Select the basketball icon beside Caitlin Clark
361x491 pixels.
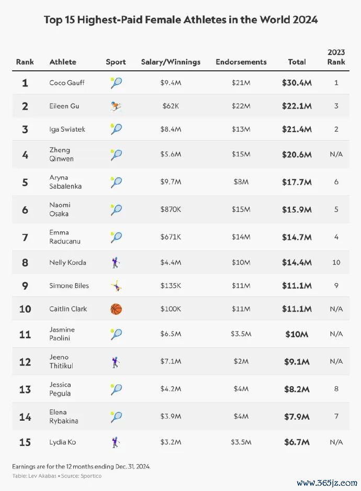(x=116, y=309)
